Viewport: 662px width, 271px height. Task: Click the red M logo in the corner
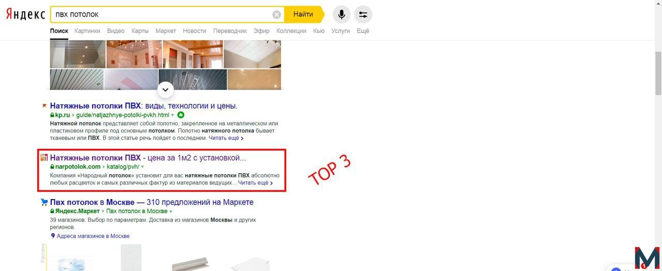[648, 258]
